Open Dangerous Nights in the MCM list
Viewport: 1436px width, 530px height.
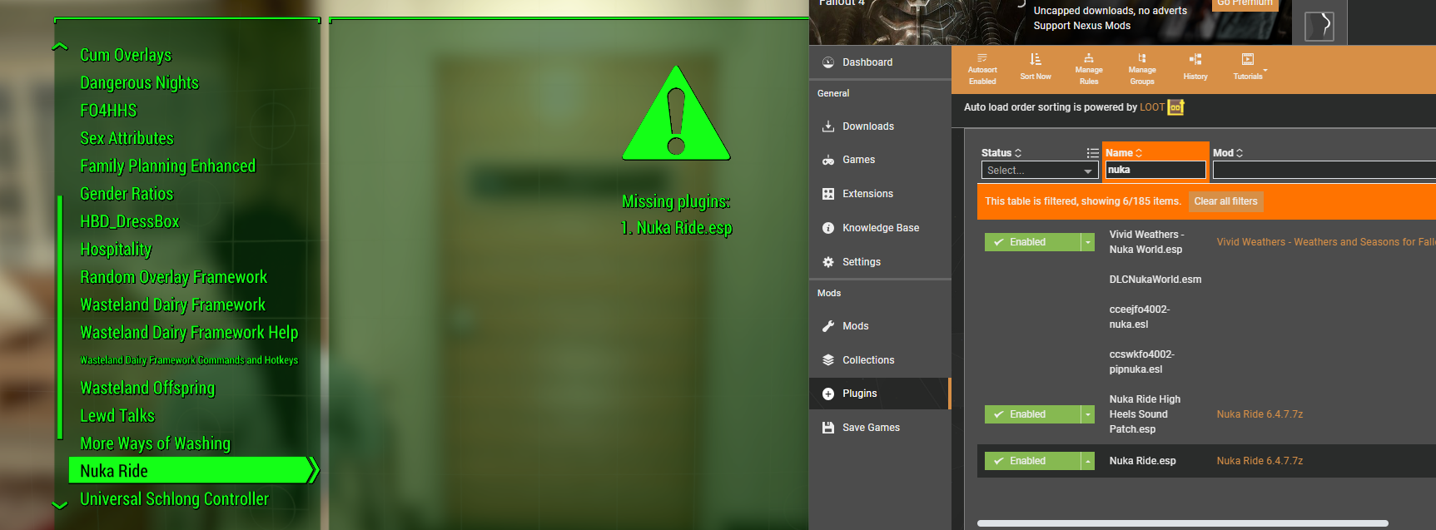pos(139,83)
